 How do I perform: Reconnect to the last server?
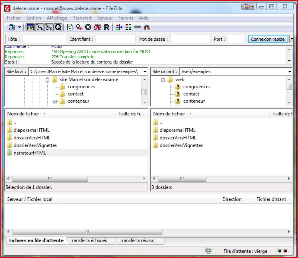pos(107,28)
